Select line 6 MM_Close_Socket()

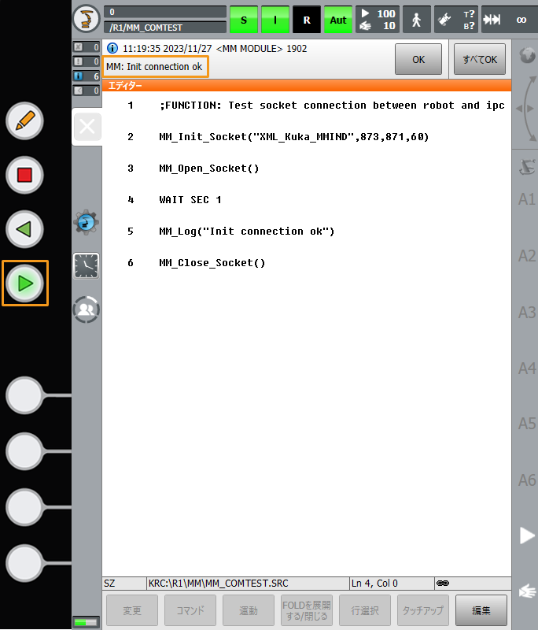click(212, 263)
